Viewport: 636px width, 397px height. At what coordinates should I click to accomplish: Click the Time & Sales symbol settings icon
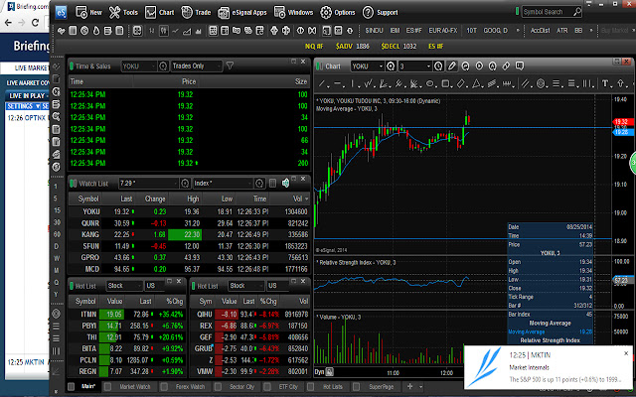[163, 66]
